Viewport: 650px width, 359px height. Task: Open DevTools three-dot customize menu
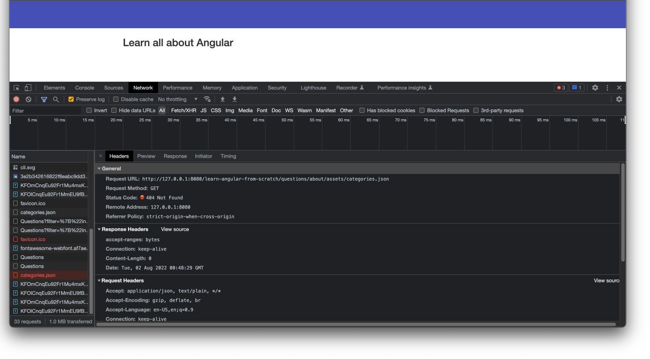(x=607, y=88)
